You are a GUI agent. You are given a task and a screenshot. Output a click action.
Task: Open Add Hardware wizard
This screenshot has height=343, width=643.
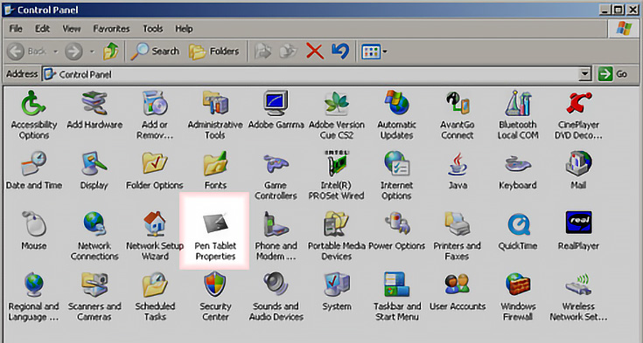pyautogui.click(x=94, y=110)
